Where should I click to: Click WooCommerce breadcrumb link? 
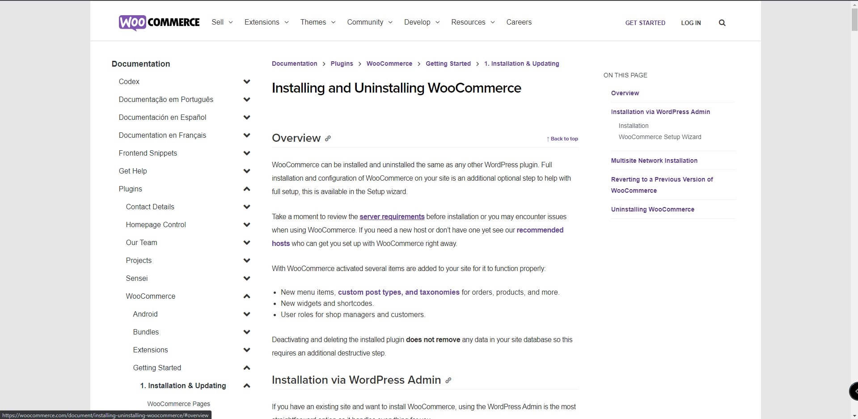(x=389, y=64)
